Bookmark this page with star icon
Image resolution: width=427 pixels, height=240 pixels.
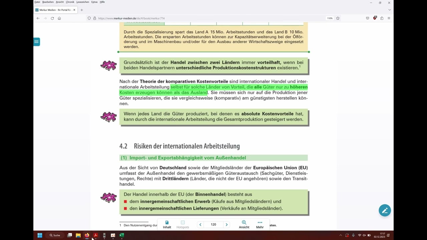tap(338, 18)
